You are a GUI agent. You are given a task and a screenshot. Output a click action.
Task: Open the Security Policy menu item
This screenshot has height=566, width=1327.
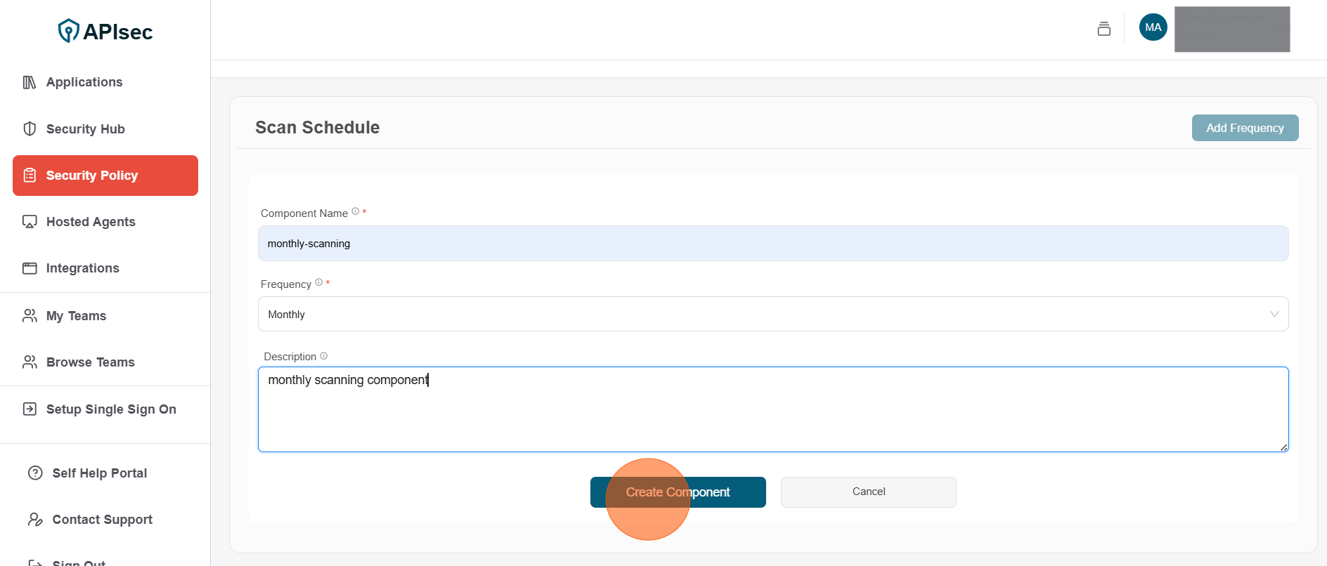click(x=105, y=176)
